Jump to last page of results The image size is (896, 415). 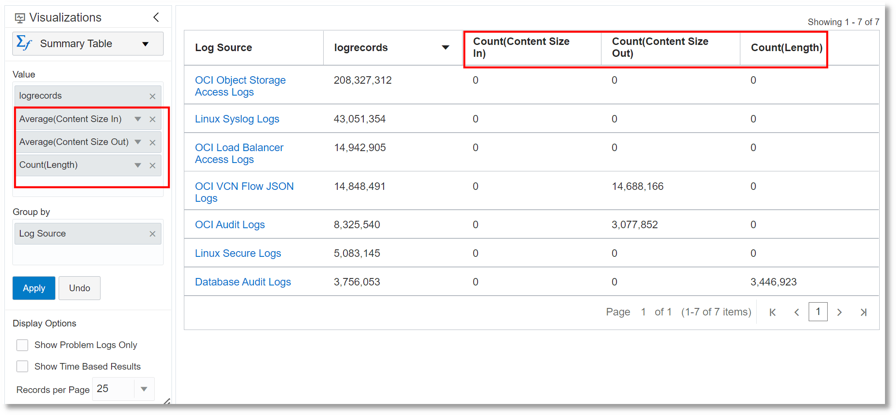864,311
